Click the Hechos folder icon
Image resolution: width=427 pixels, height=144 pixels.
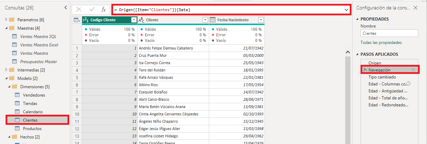coord(15,137)
